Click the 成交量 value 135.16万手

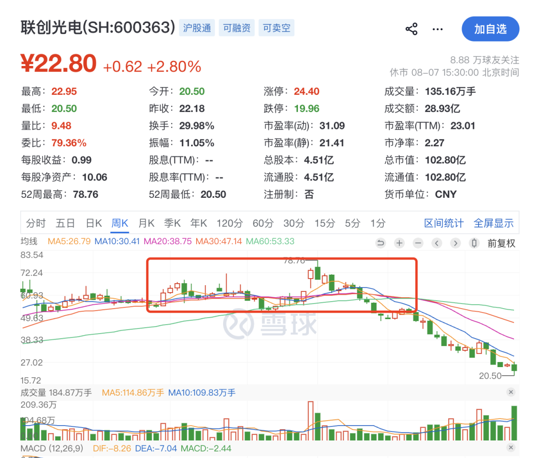pos(450,91)
